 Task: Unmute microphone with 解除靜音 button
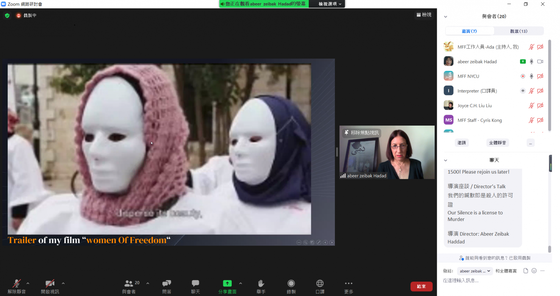pyautogui.click(x=16, y=284)
